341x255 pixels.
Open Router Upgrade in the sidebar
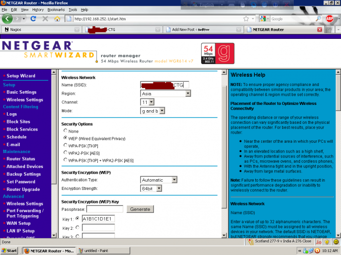point(23,189)
